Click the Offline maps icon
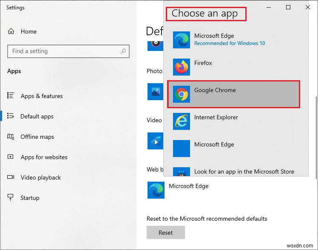 tap(11, 136)
